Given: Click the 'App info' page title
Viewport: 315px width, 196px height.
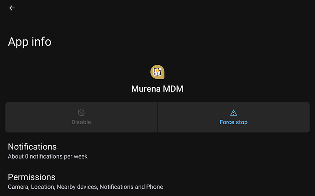Looking at the screenshot, I should [x=30, y=42].
